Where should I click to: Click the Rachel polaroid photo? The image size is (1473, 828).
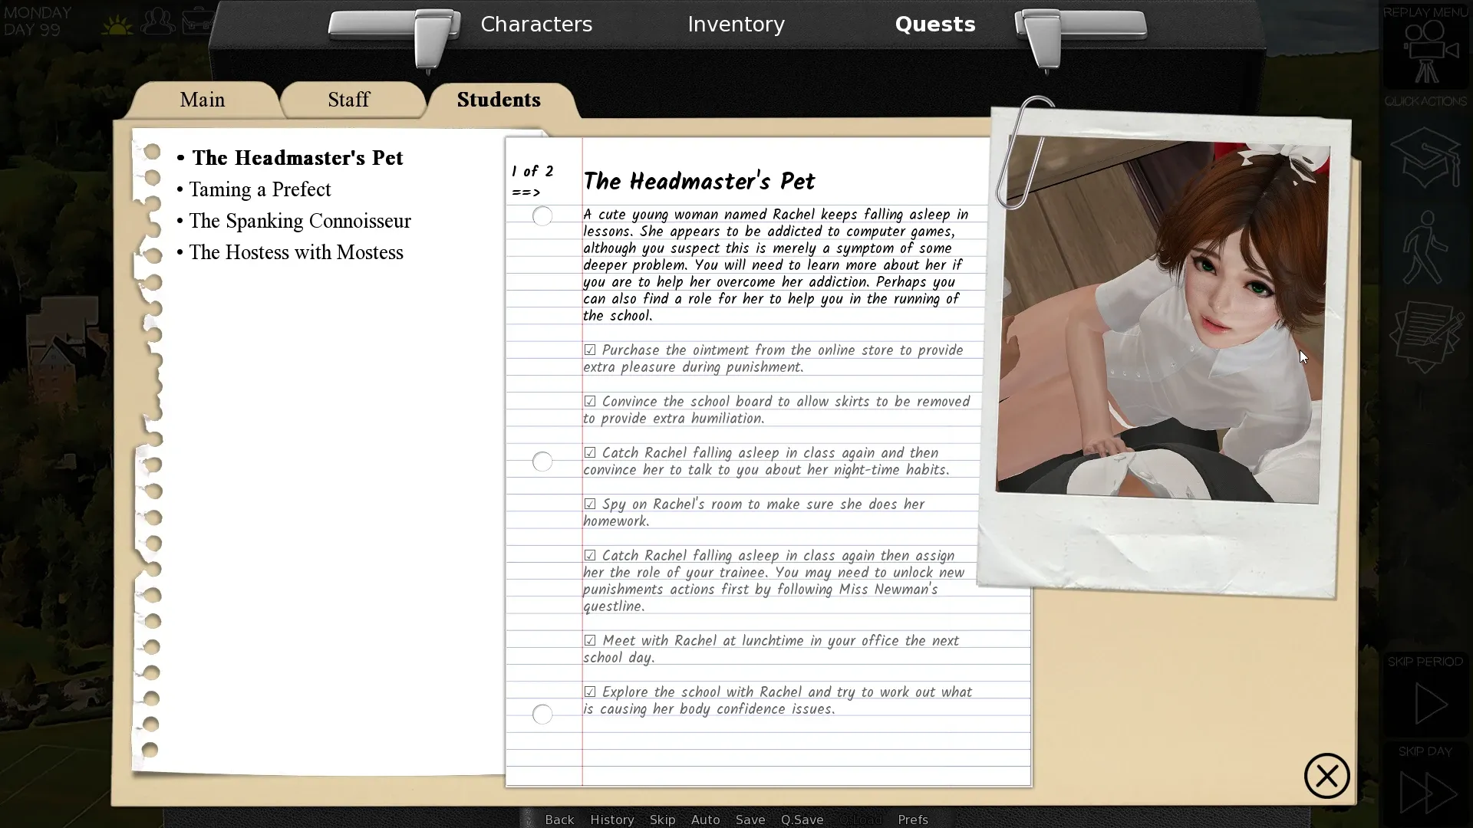point(1162,353)
